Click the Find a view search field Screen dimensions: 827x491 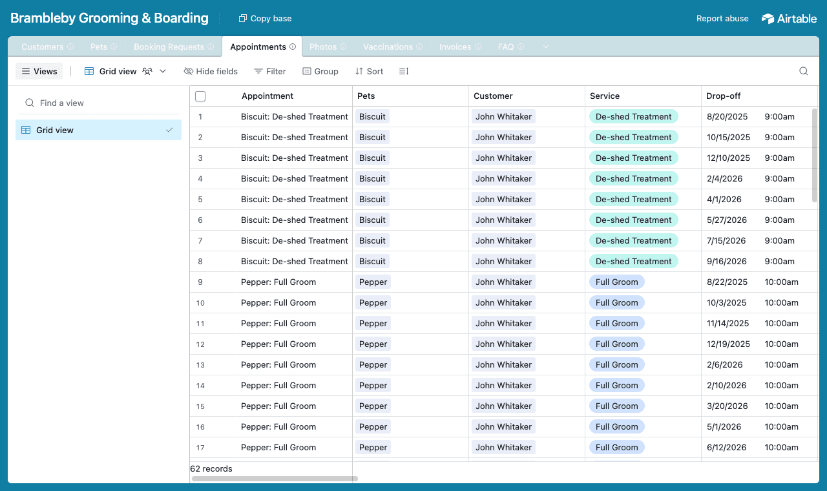click(98, 103)
